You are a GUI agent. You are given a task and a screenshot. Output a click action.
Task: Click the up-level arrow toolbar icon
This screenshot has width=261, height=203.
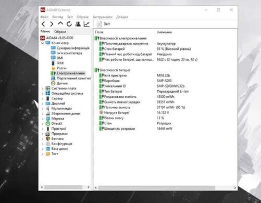pos(60,23)
